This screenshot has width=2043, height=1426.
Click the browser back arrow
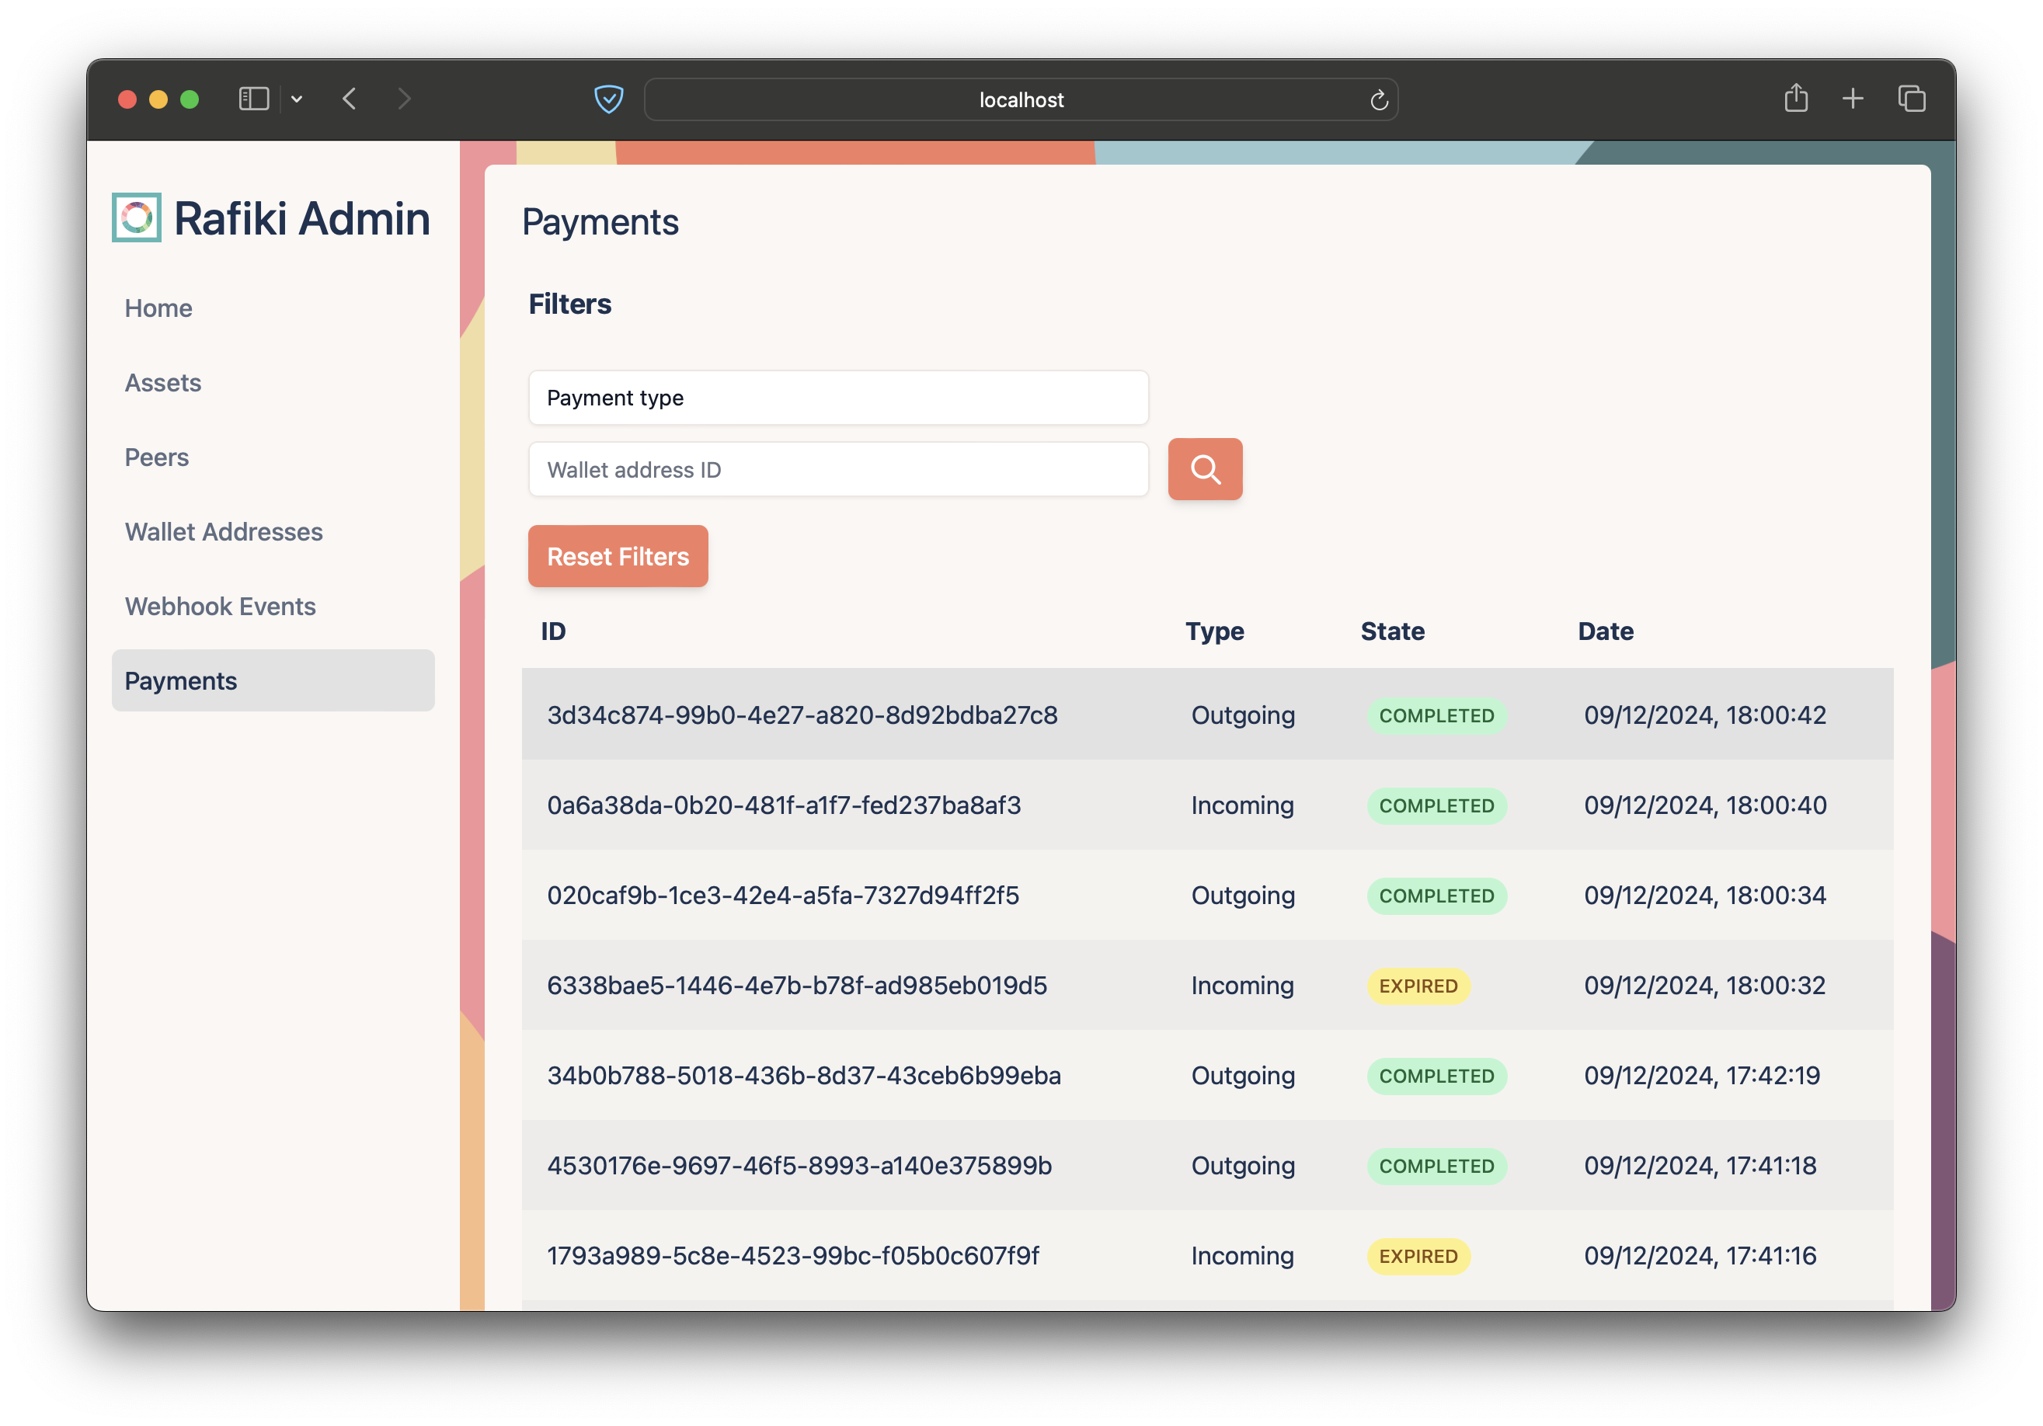click(350, 99)
